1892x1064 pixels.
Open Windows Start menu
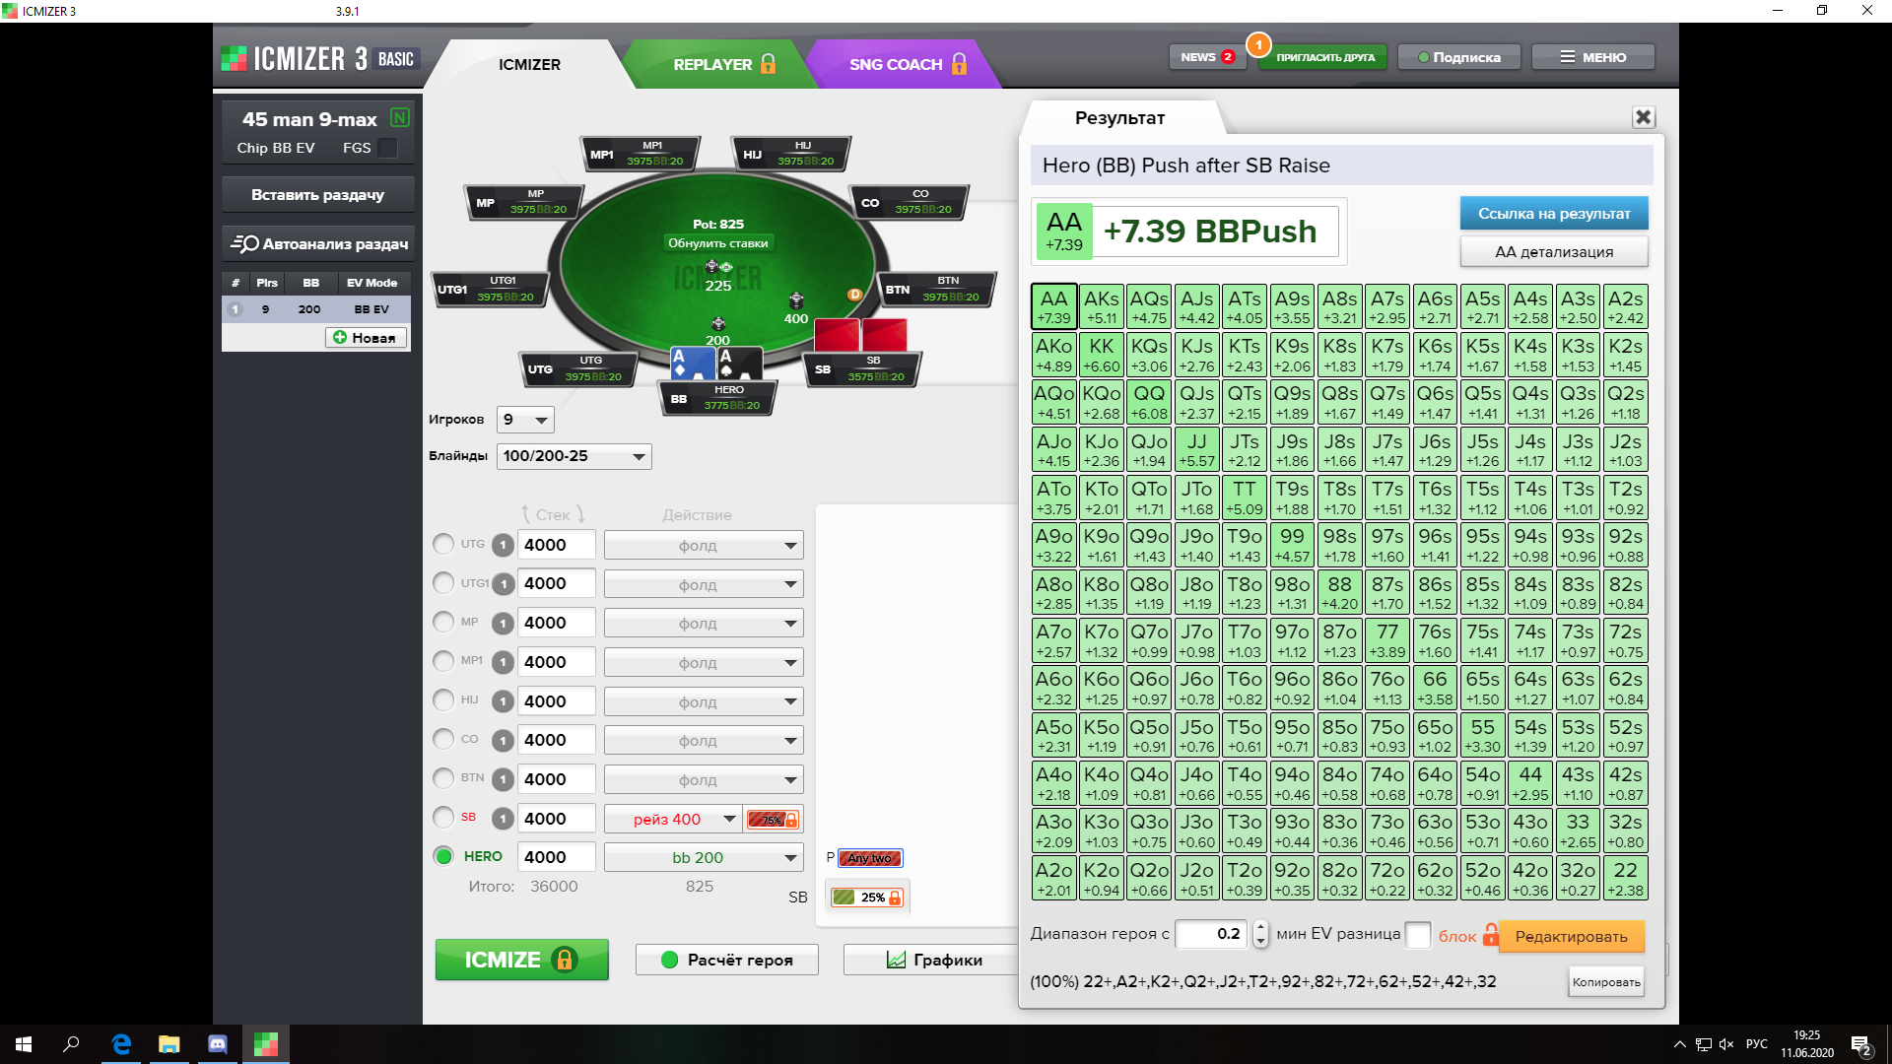(x=24, y=1044)
